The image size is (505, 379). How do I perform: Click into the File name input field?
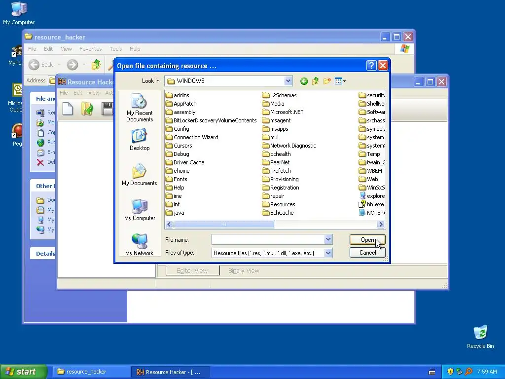coord(268,239)
